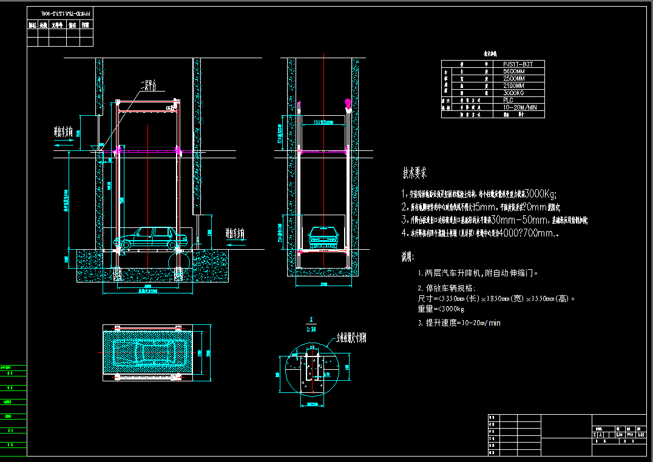This screenshot has width=653, height=462.
Task: Click the side-view car in the left elevation
Action: (x=147, y=238)
